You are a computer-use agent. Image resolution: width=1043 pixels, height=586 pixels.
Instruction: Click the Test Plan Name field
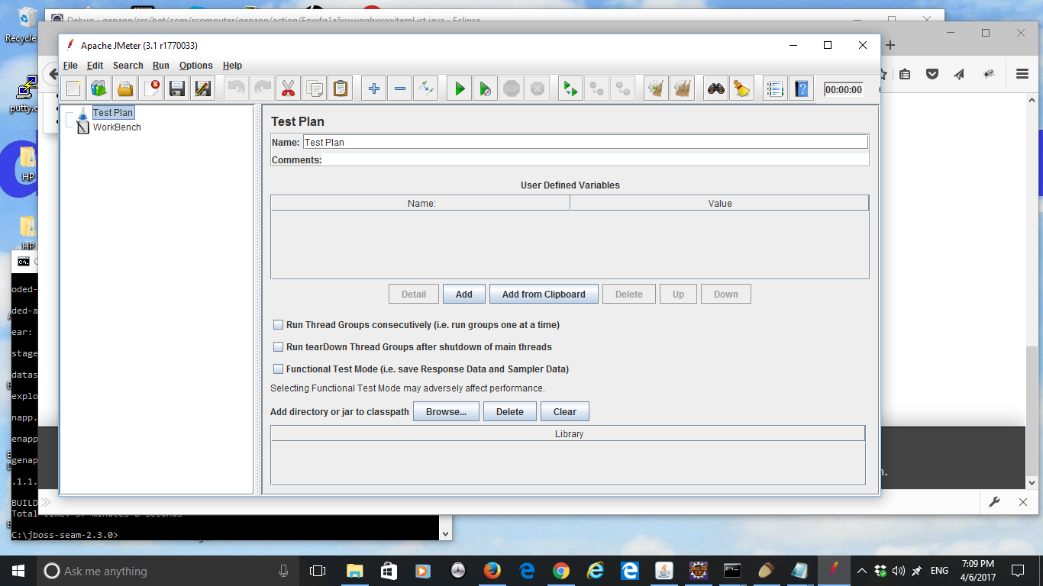point(585,142)
